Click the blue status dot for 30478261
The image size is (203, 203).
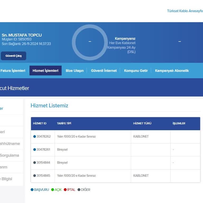click(35, 150)
